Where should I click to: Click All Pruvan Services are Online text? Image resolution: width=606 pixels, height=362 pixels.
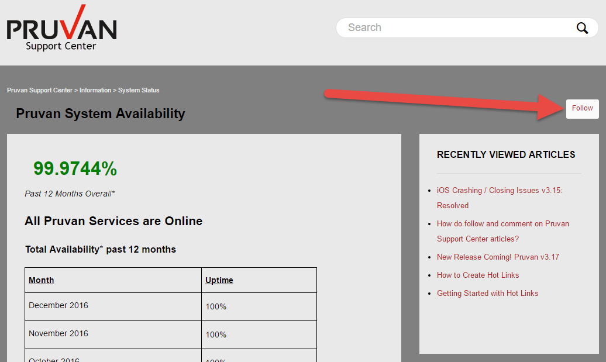click(x=113, y=221)
